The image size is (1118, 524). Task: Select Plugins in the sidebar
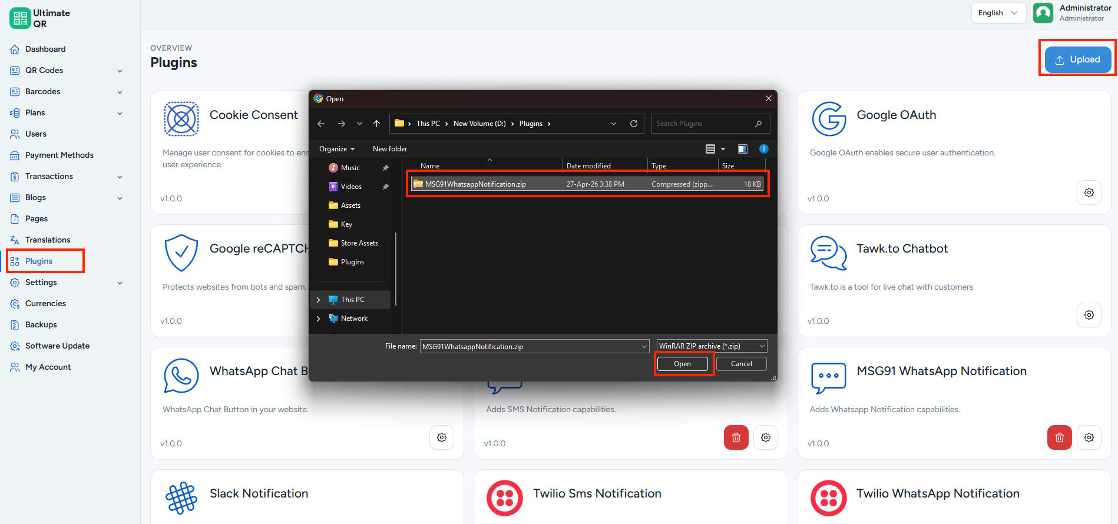(x=39, y=261)
